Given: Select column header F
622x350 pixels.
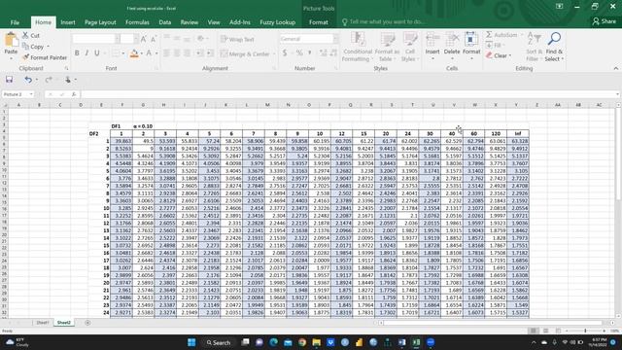Looking at the screenshot, I should pyautogui.click(x=122, y=105).
